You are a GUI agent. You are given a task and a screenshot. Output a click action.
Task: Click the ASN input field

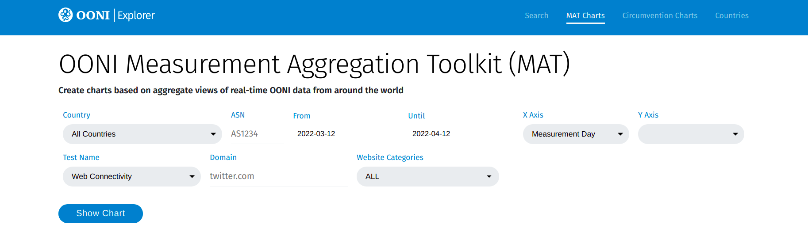[257, 134]
